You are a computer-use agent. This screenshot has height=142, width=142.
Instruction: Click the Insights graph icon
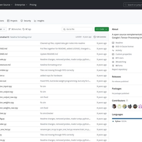(x=35, y=21)
